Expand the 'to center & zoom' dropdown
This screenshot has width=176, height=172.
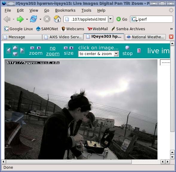coord(116,54)
